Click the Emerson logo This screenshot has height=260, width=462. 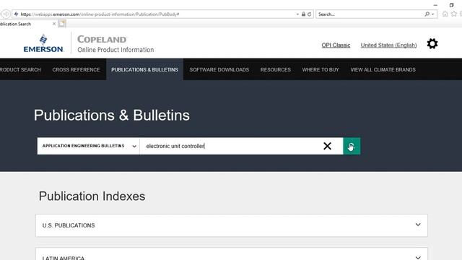(43, 43)
